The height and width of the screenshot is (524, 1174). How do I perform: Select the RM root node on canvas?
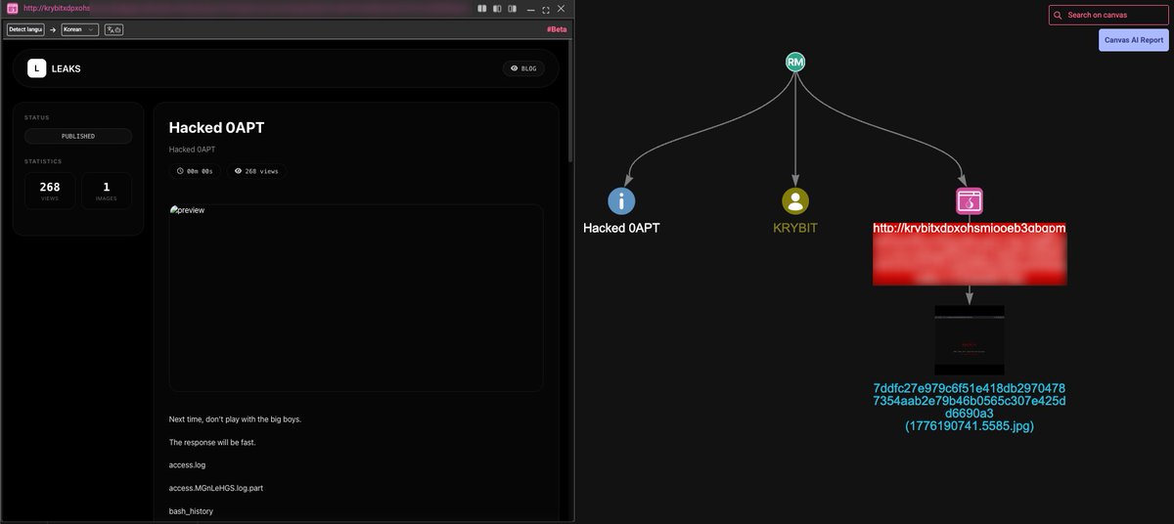coord(795,63)
